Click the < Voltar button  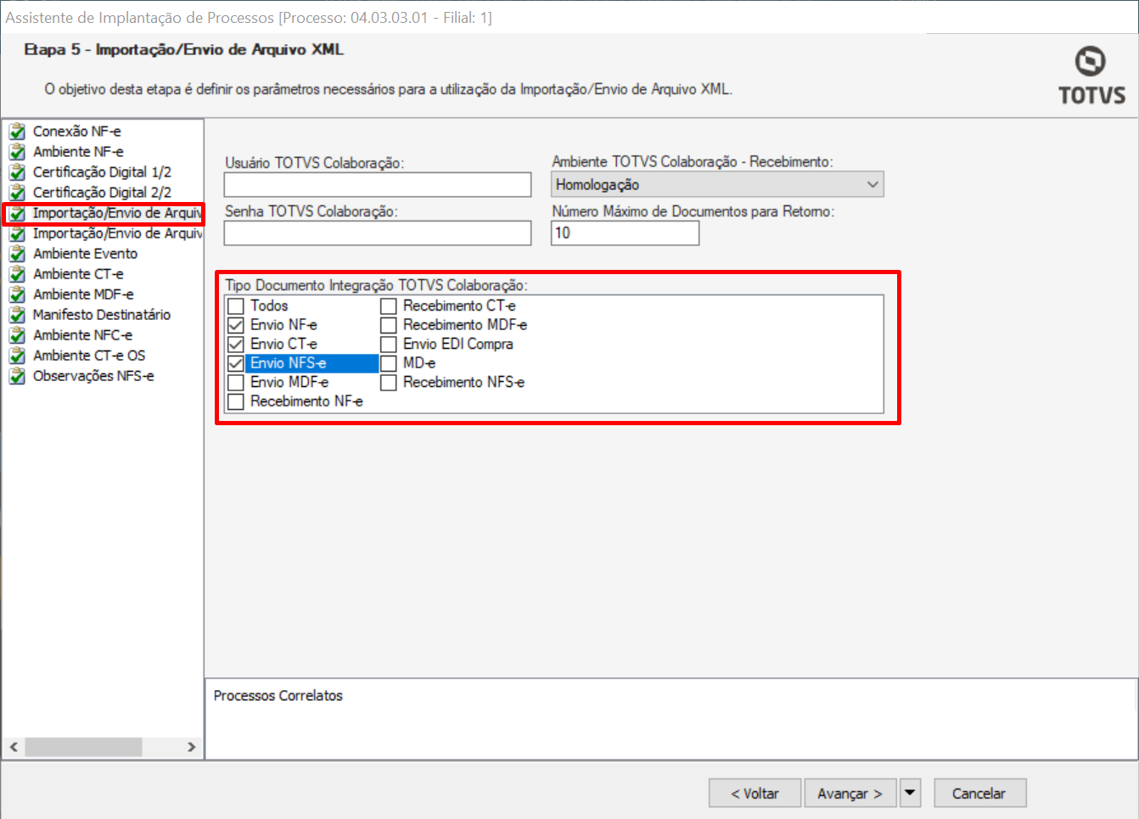(755, 793)
